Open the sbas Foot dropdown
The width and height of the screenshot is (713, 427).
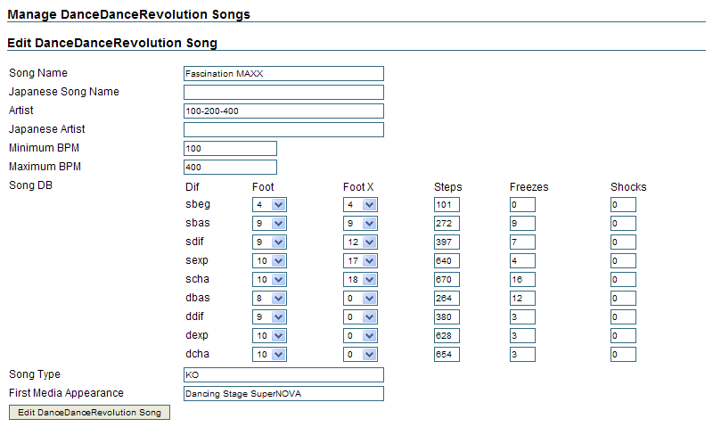[269, 223]
